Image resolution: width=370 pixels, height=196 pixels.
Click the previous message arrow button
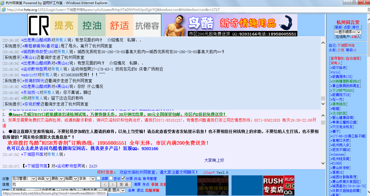[x=105, y=184]
